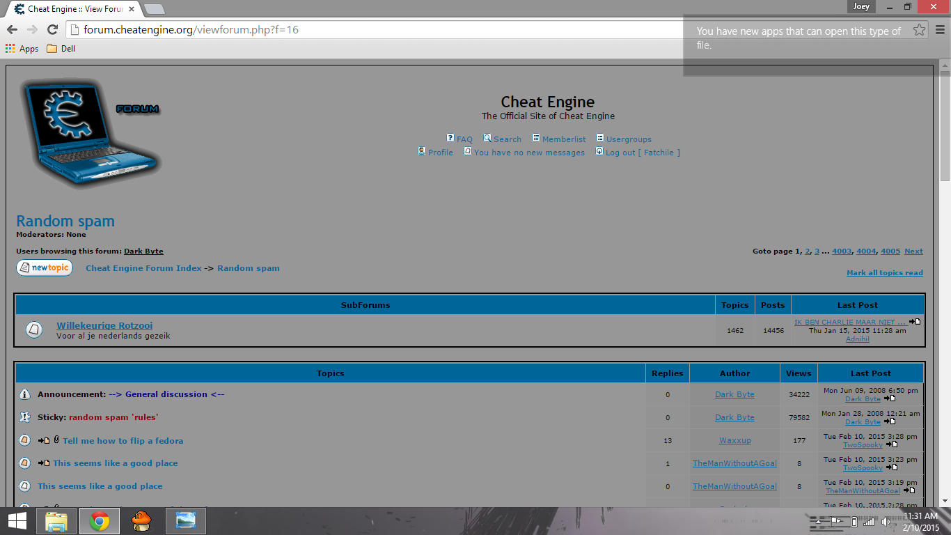
Task: Open the Dell bookmarks folder
Action: 61,49
